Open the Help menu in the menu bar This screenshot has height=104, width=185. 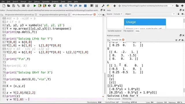pyautogui.click(x=76, y=1)
